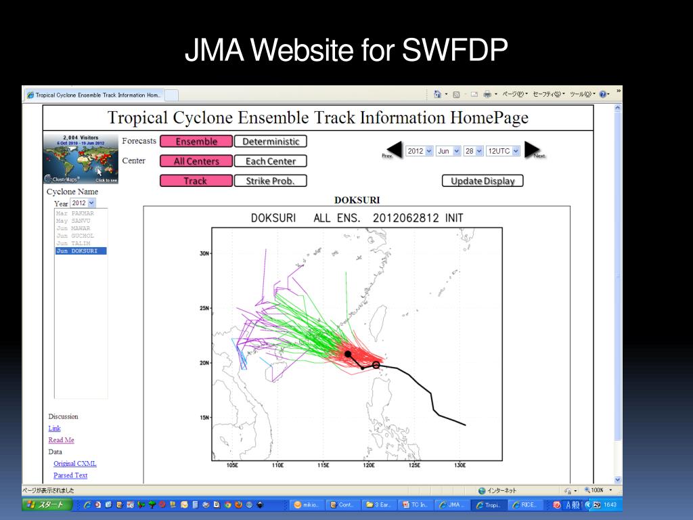Select 'May SANVU' in cyclone list
This screenshot has height=520, width=693.
click(x=81, y=221)
